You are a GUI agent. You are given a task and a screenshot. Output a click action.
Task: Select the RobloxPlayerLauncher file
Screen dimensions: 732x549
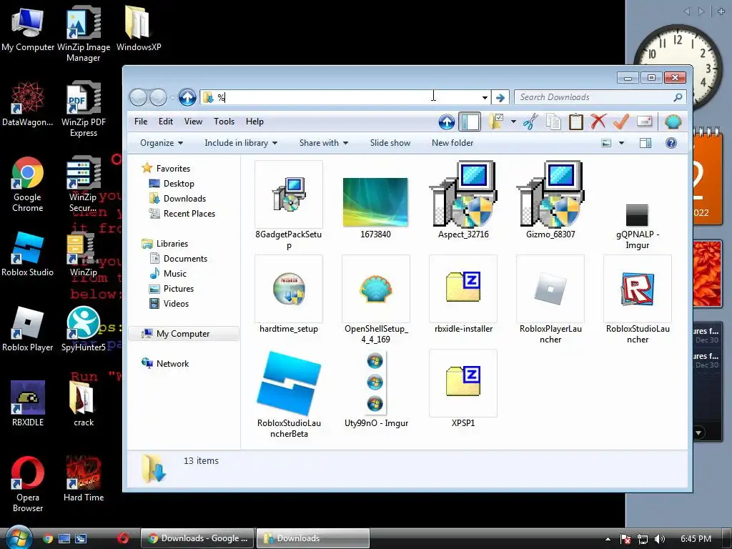(550, 300)
